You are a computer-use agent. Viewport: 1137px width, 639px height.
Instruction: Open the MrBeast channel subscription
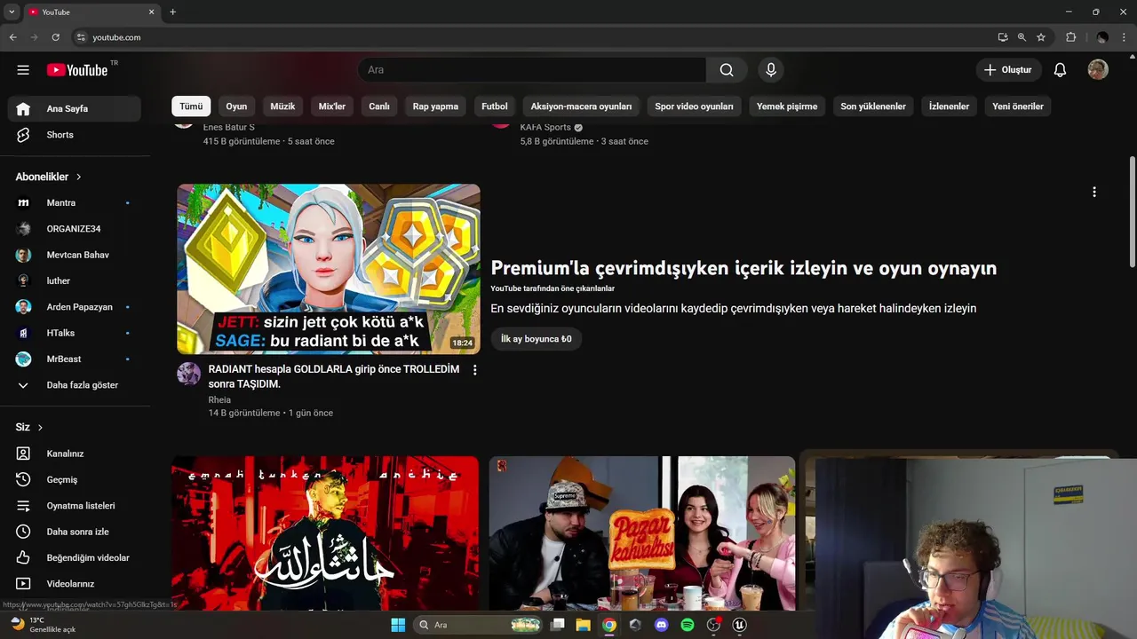coord(75,359)
